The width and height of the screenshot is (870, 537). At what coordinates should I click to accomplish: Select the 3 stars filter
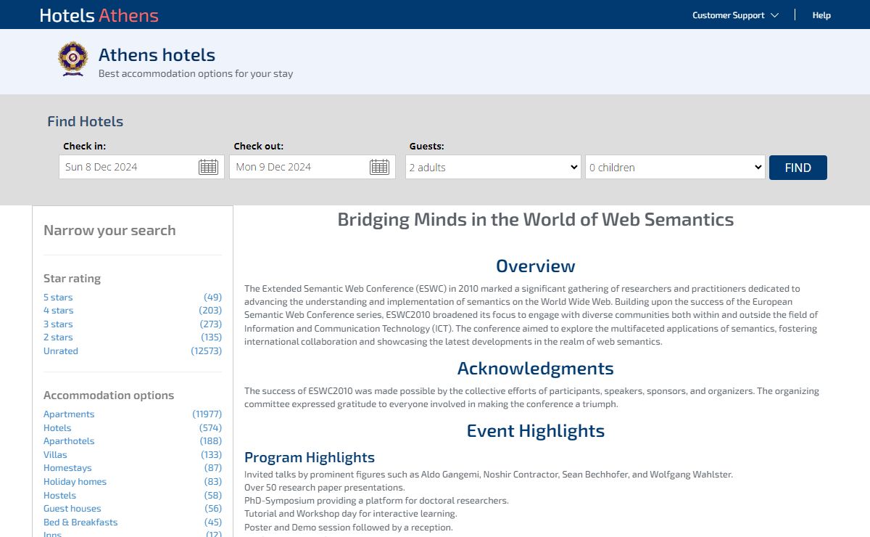click(58, 324)
